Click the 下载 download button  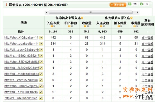click(133, 4)
